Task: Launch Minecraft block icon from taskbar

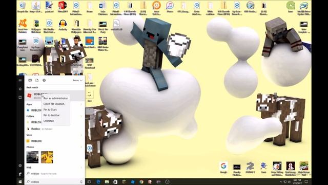Action: 124,182
